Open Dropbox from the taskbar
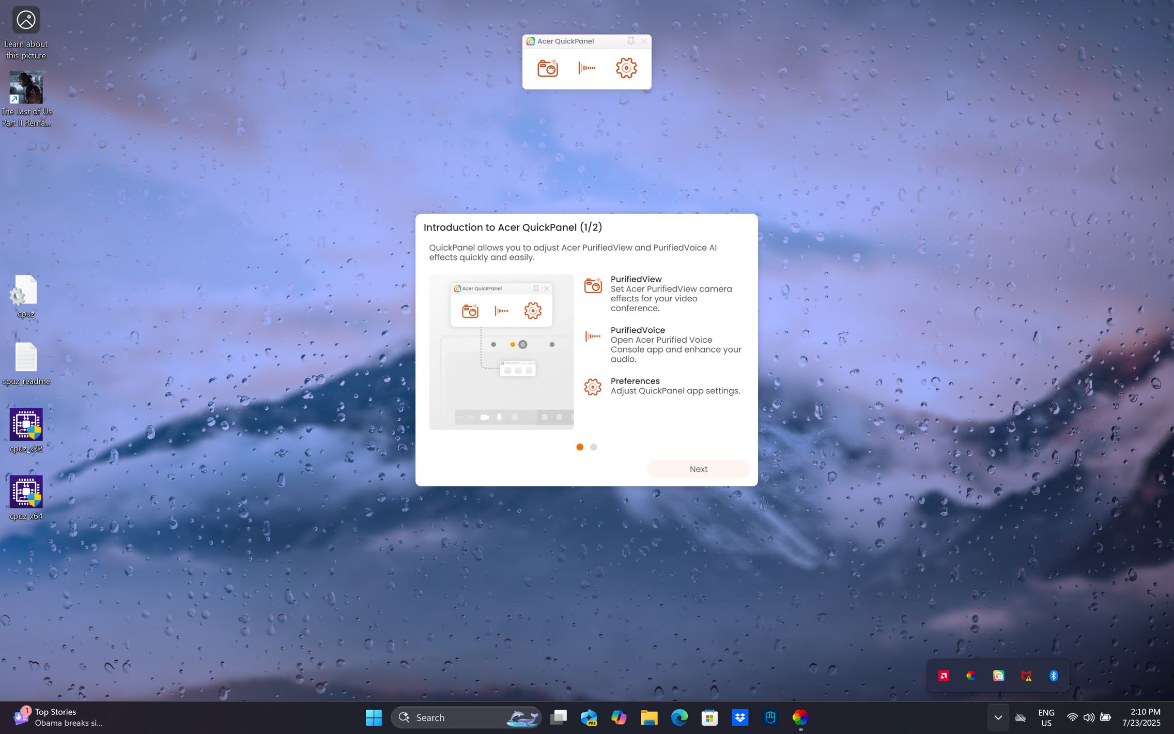1174x734 pixels. click(740, 717)
